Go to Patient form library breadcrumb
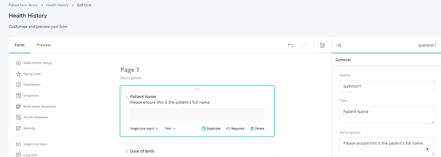441x157 pixels. tap(23, 5)
